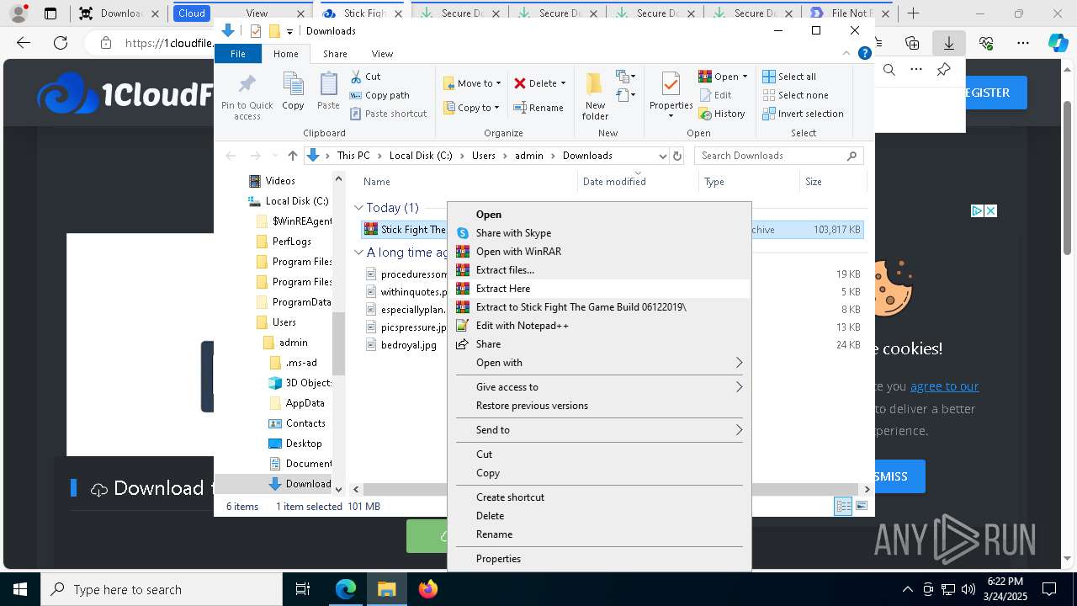The width and height of the screenshot is (1077, 606).
Task: Click Pin to Quick access icon
Action: (x=247, y=97)
